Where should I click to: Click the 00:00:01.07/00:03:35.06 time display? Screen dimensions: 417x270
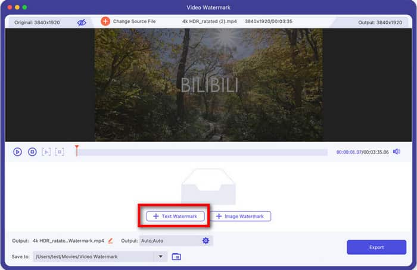coord(362,152)
